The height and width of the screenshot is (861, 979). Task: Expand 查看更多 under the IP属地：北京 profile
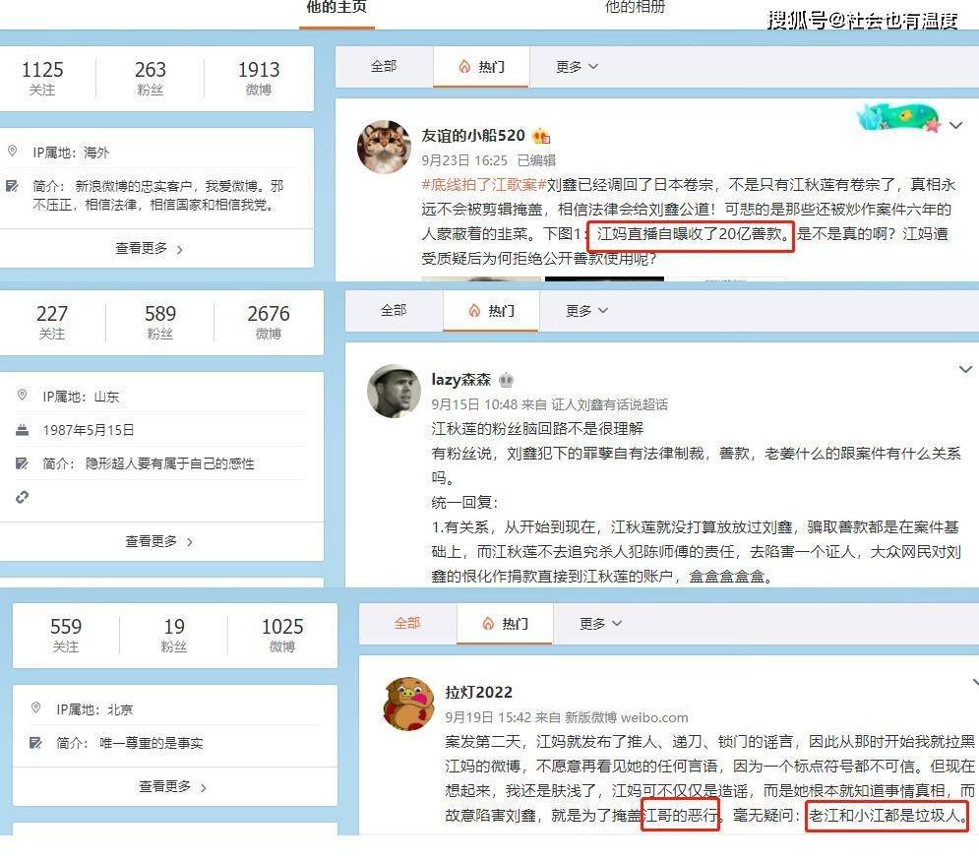[x=172, y=787]
